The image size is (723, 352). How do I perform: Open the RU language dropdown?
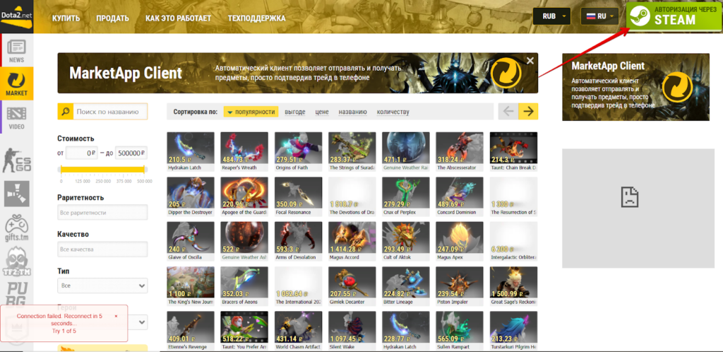pyautogui.click(x=599, y=16)
